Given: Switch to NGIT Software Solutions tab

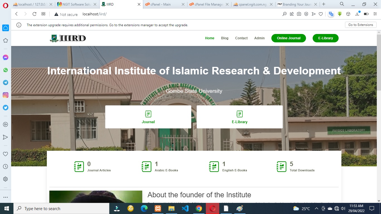Looking at the screenshot, I should pos(77,4).
